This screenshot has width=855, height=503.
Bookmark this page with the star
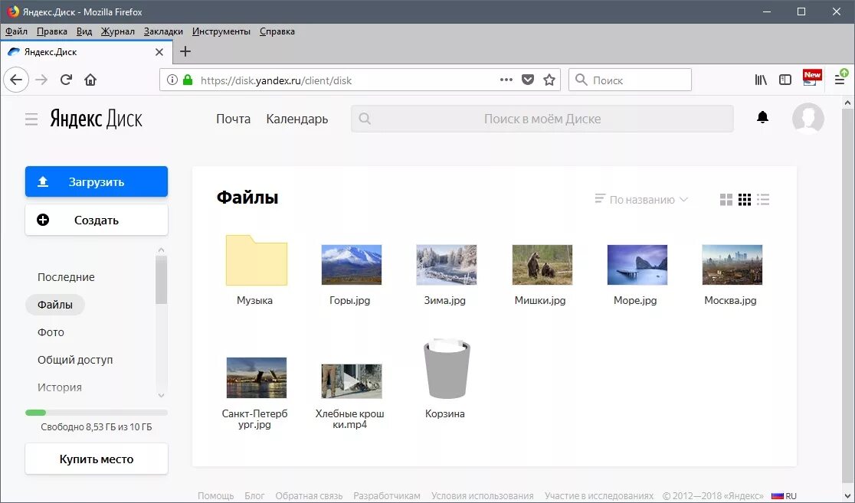coord(549,80)
